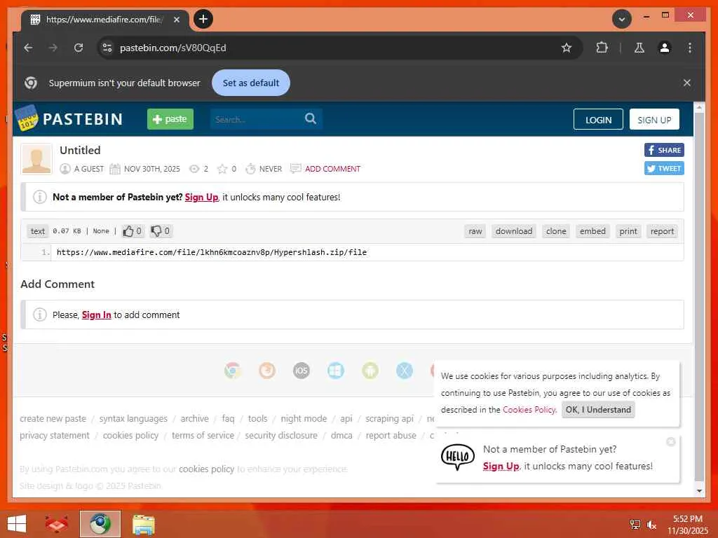Viewport: 718px width, 538px height.
Task: View the raw paste
Action: [475, 231]
